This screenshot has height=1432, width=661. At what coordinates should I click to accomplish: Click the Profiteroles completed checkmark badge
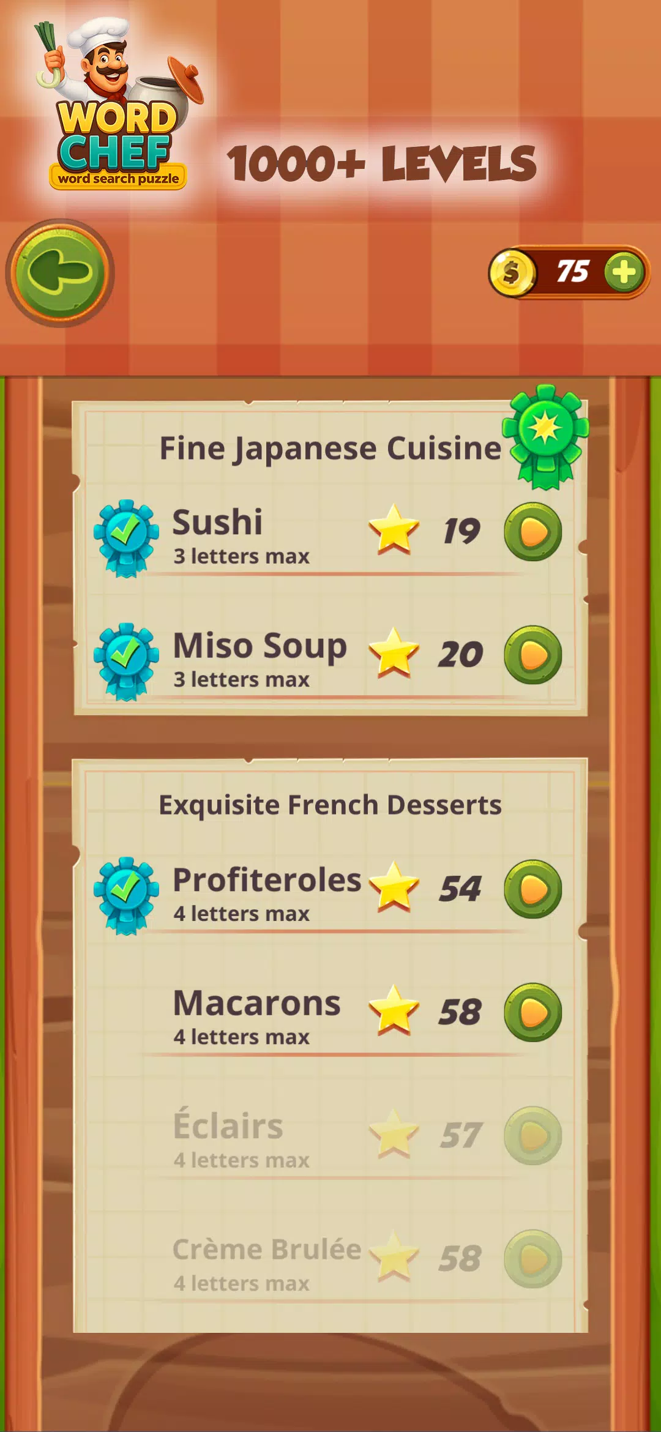coord(126,895)
